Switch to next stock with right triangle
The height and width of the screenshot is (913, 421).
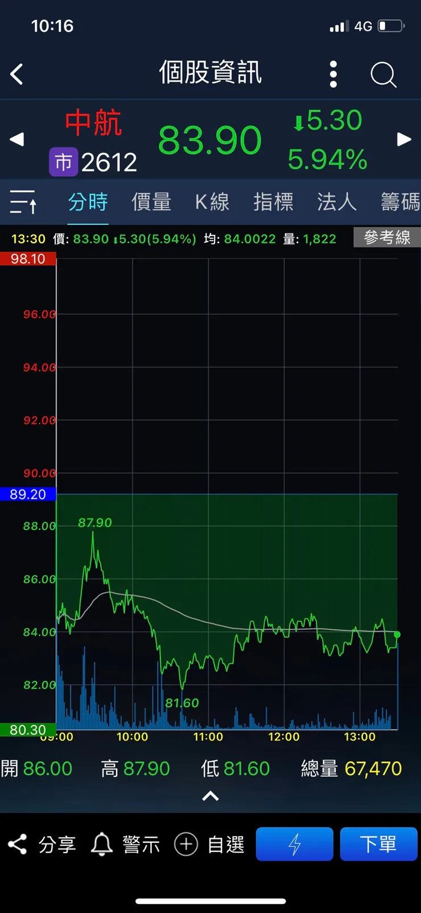404,139
